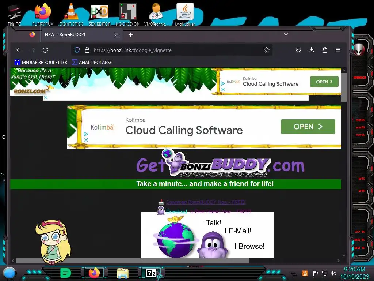Open the Start orb on the taskbar
The width and height of the screenshot is (374, 281).
tap(9, 273)
